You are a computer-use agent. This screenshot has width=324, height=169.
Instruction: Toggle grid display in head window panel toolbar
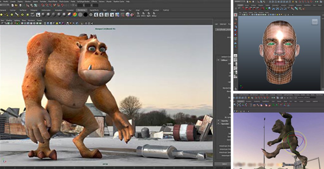click(252, 15)
